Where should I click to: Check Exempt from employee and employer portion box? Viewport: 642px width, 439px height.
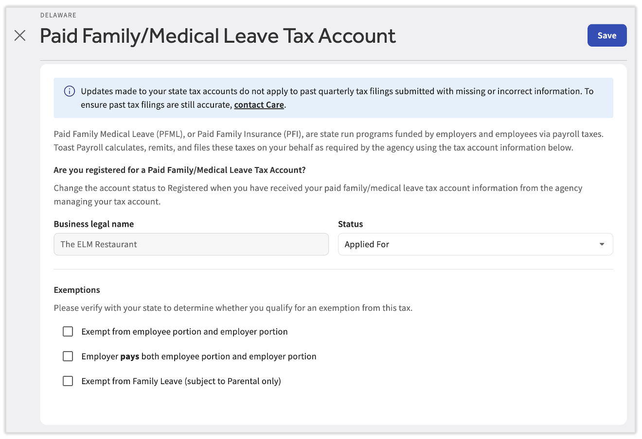click(x=68, y=332)
